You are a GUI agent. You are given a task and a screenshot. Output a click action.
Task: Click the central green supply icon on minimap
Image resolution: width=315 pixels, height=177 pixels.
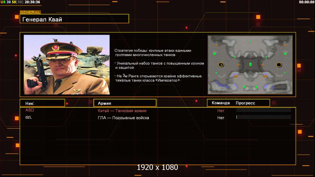(250, 64)
